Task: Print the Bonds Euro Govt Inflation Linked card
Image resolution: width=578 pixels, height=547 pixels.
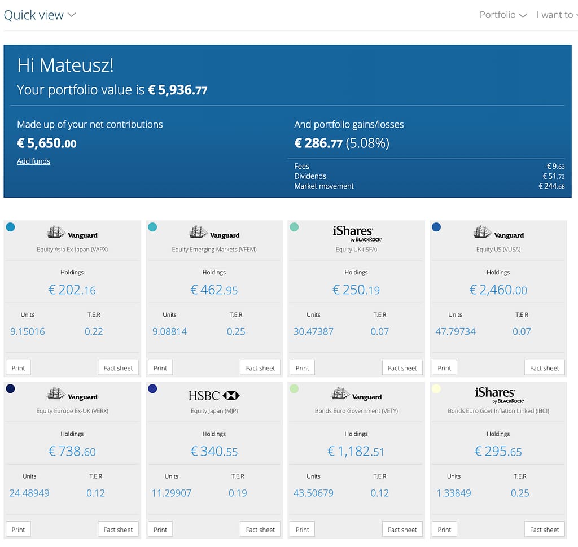Action: pyautogui.click(x=444, y=530)
